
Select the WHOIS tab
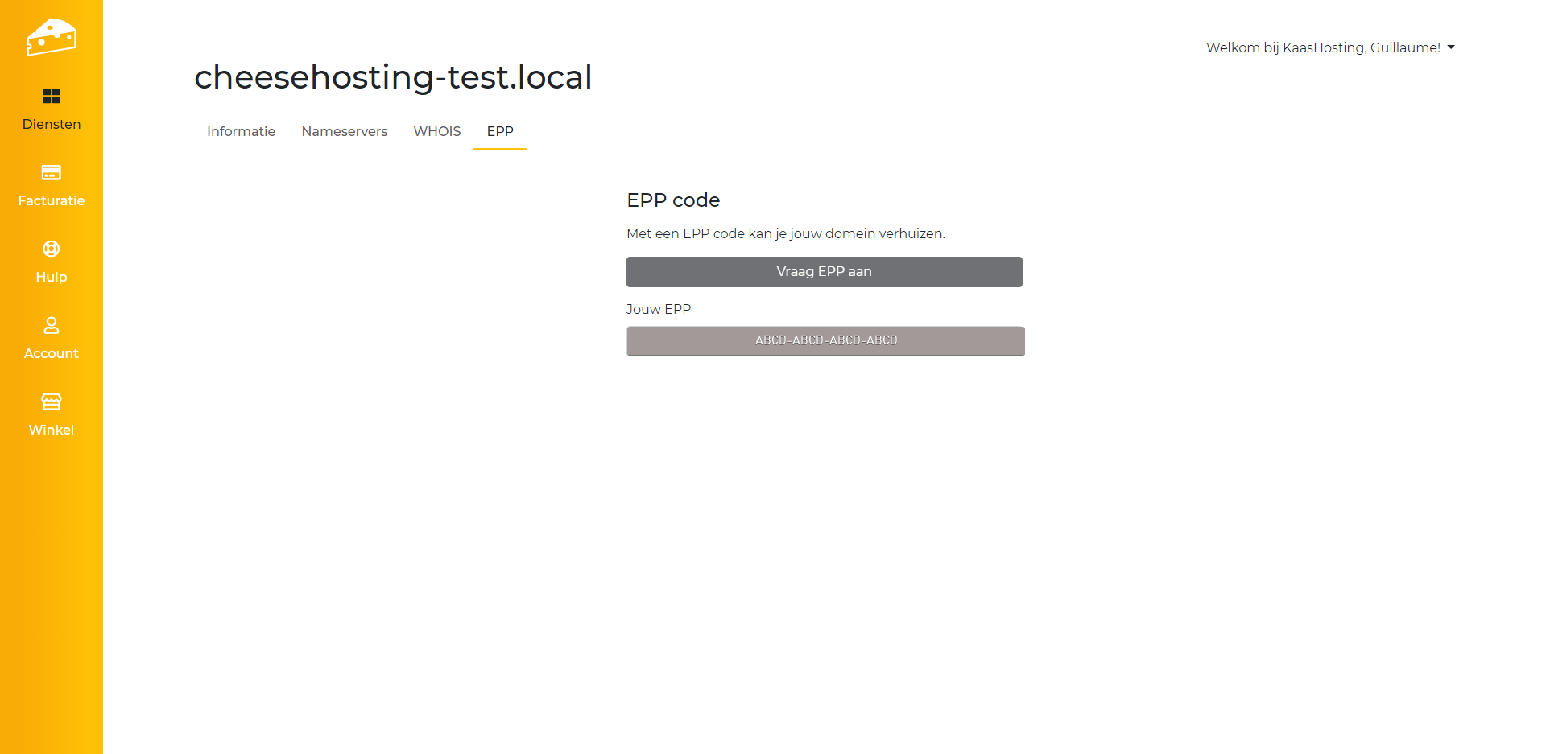pos(437,131)
